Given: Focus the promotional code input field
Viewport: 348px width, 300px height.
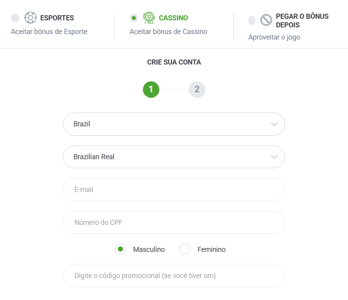Looking at the screenshot, I should coord(174,276).
